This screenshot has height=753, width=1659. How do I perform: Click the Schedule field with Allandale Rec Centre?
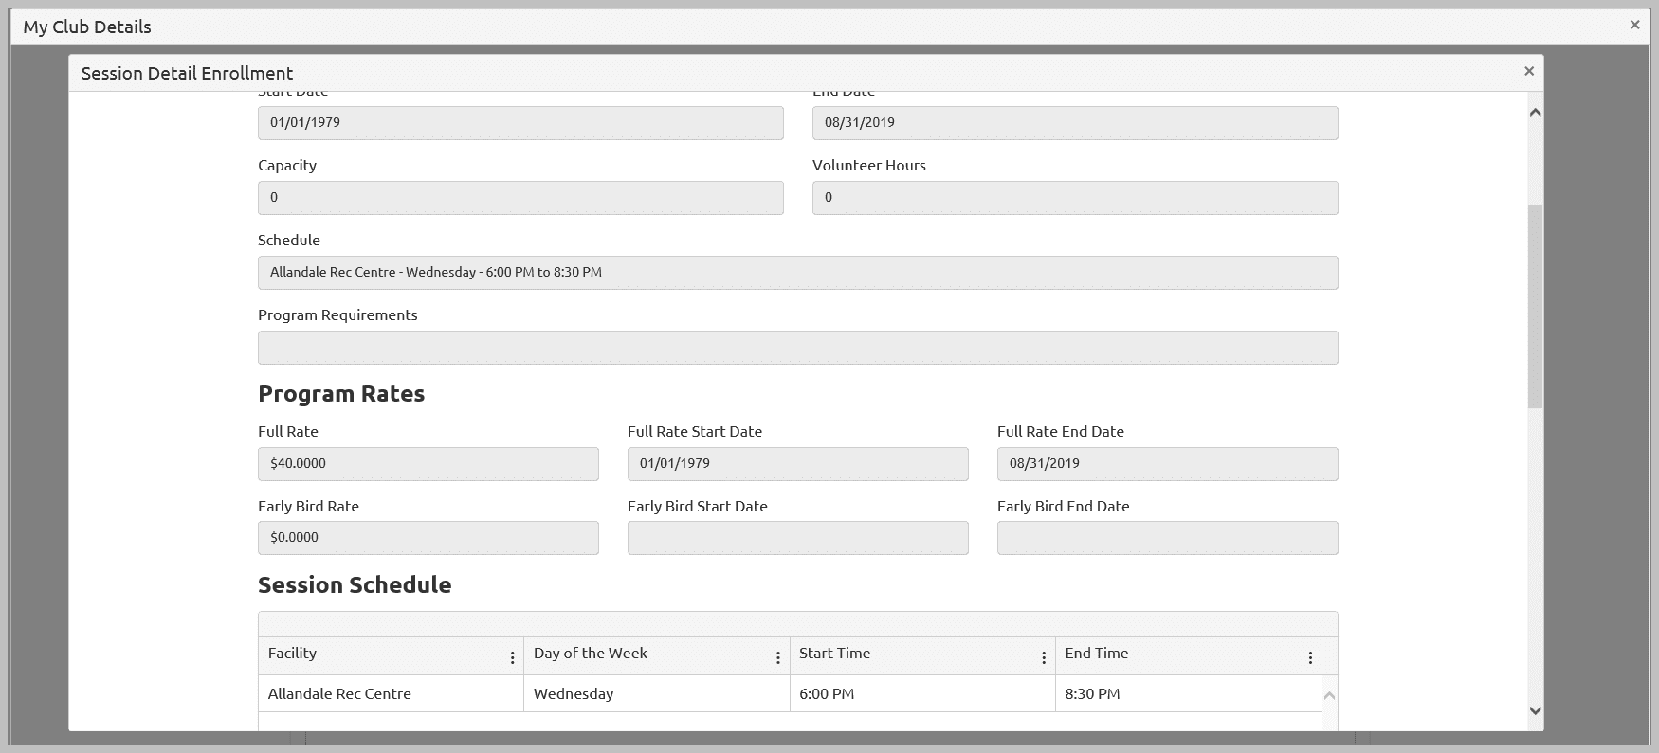pyautogui.click(x=798, y=273)
